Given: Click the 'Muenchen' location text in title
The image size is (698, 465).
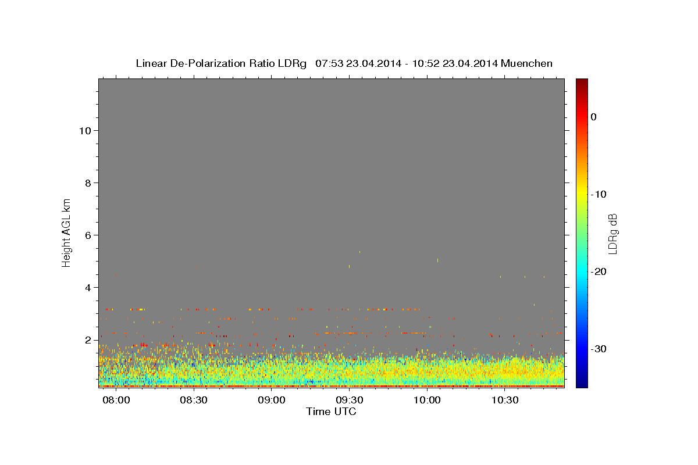Looking at the screenshot, I should [526, 63].
